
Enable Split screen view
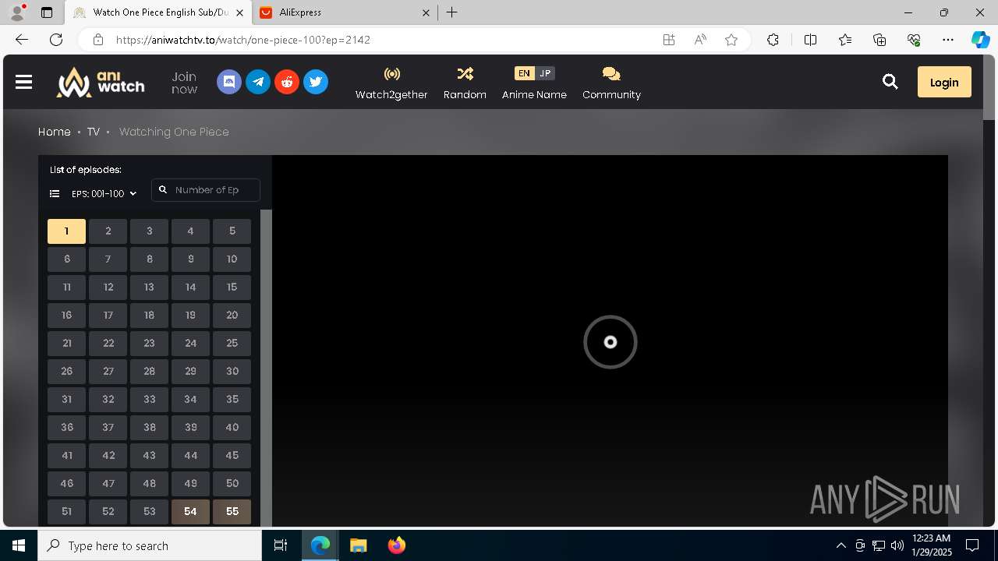point(810,40)
